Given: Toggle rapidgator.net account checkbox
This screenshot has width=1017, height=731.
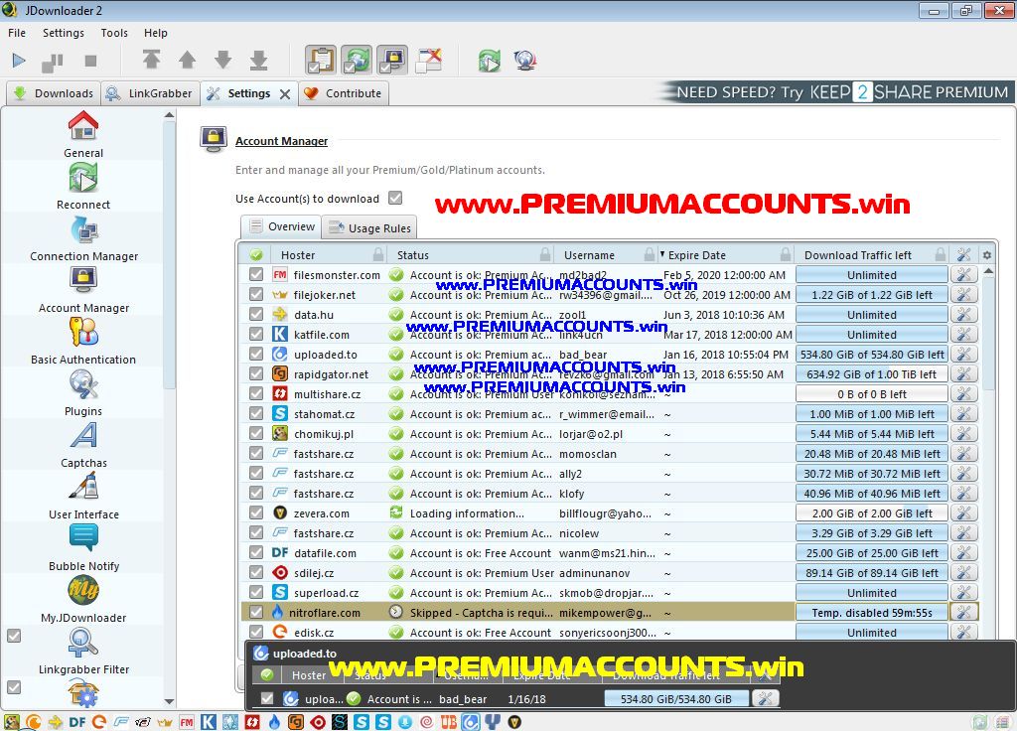Looking at the screenshot, I should [x=256, y=373].
